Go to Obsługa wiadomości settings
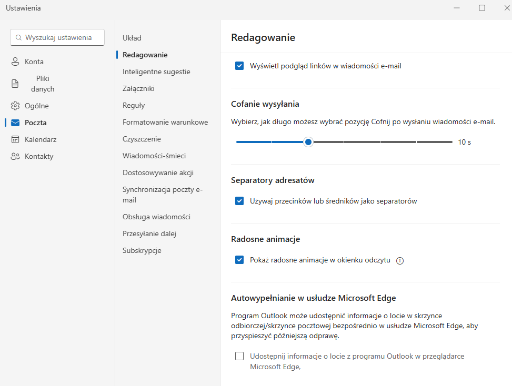 [x=156, y=217]
